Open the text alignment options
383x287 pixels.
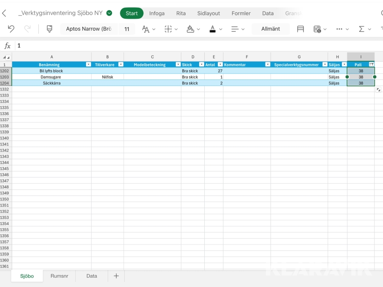coord(234,29)
